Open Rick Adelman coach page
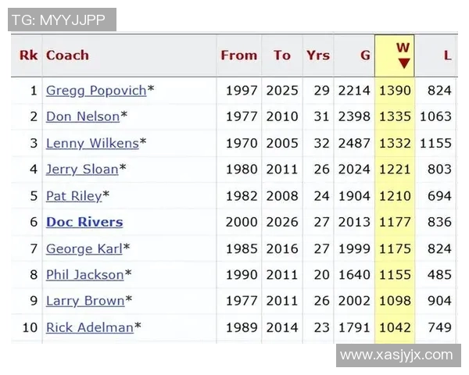The height and width of the screenshot is (375, 469). (x=90, y=328)
